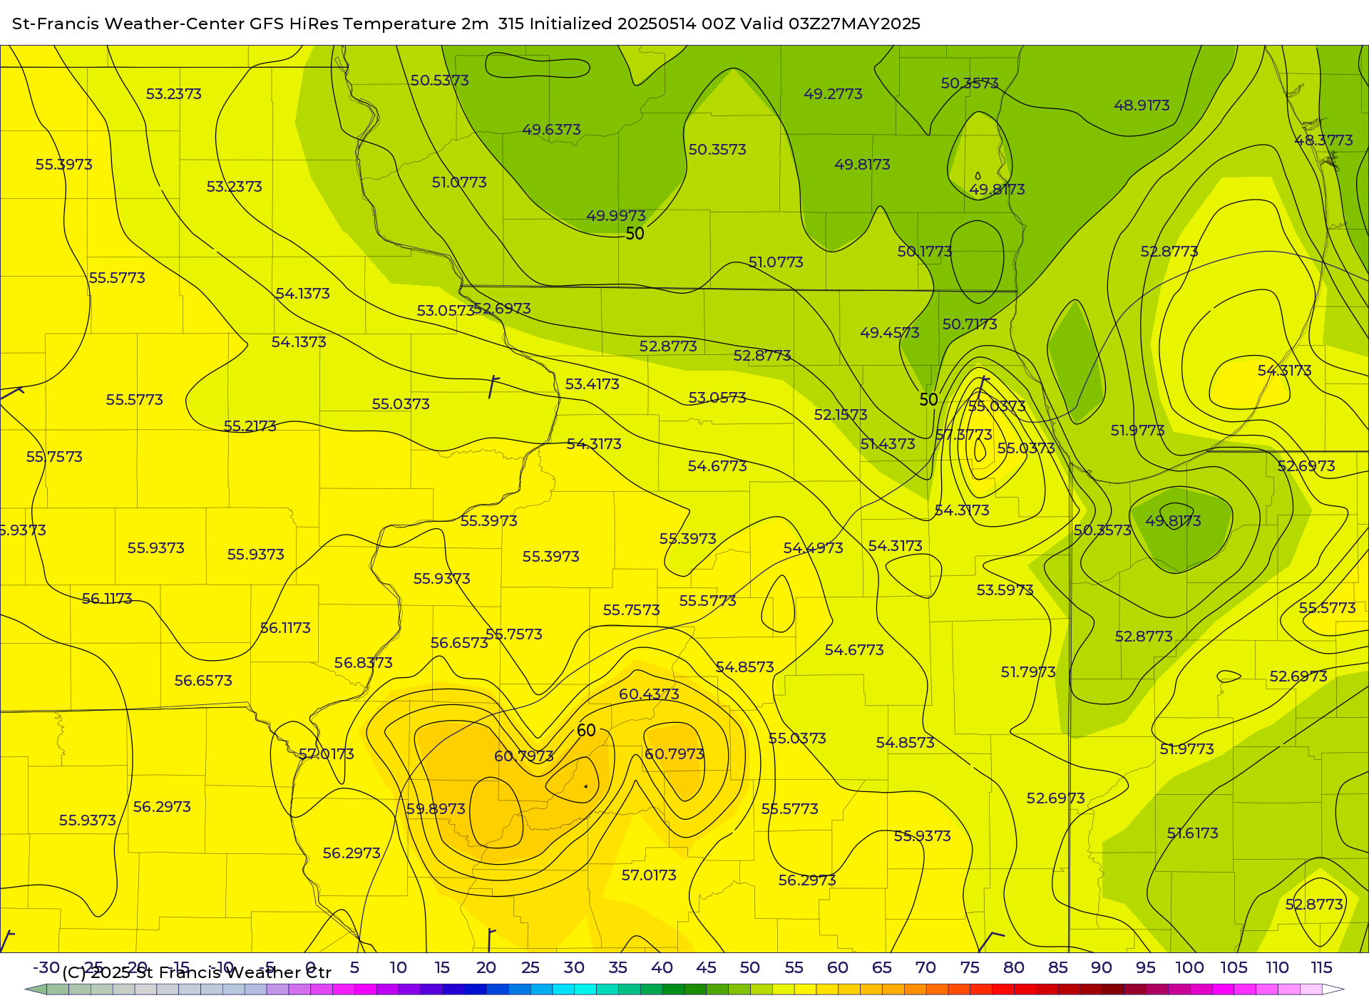Click the value 55.3973 near 53.2373

64,165
